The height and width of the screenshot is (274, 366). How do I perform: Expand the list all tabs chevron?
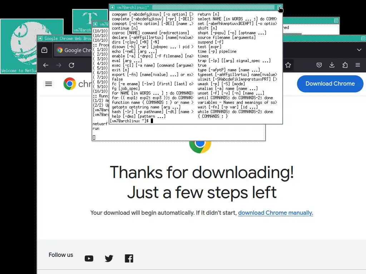point(359,50)
